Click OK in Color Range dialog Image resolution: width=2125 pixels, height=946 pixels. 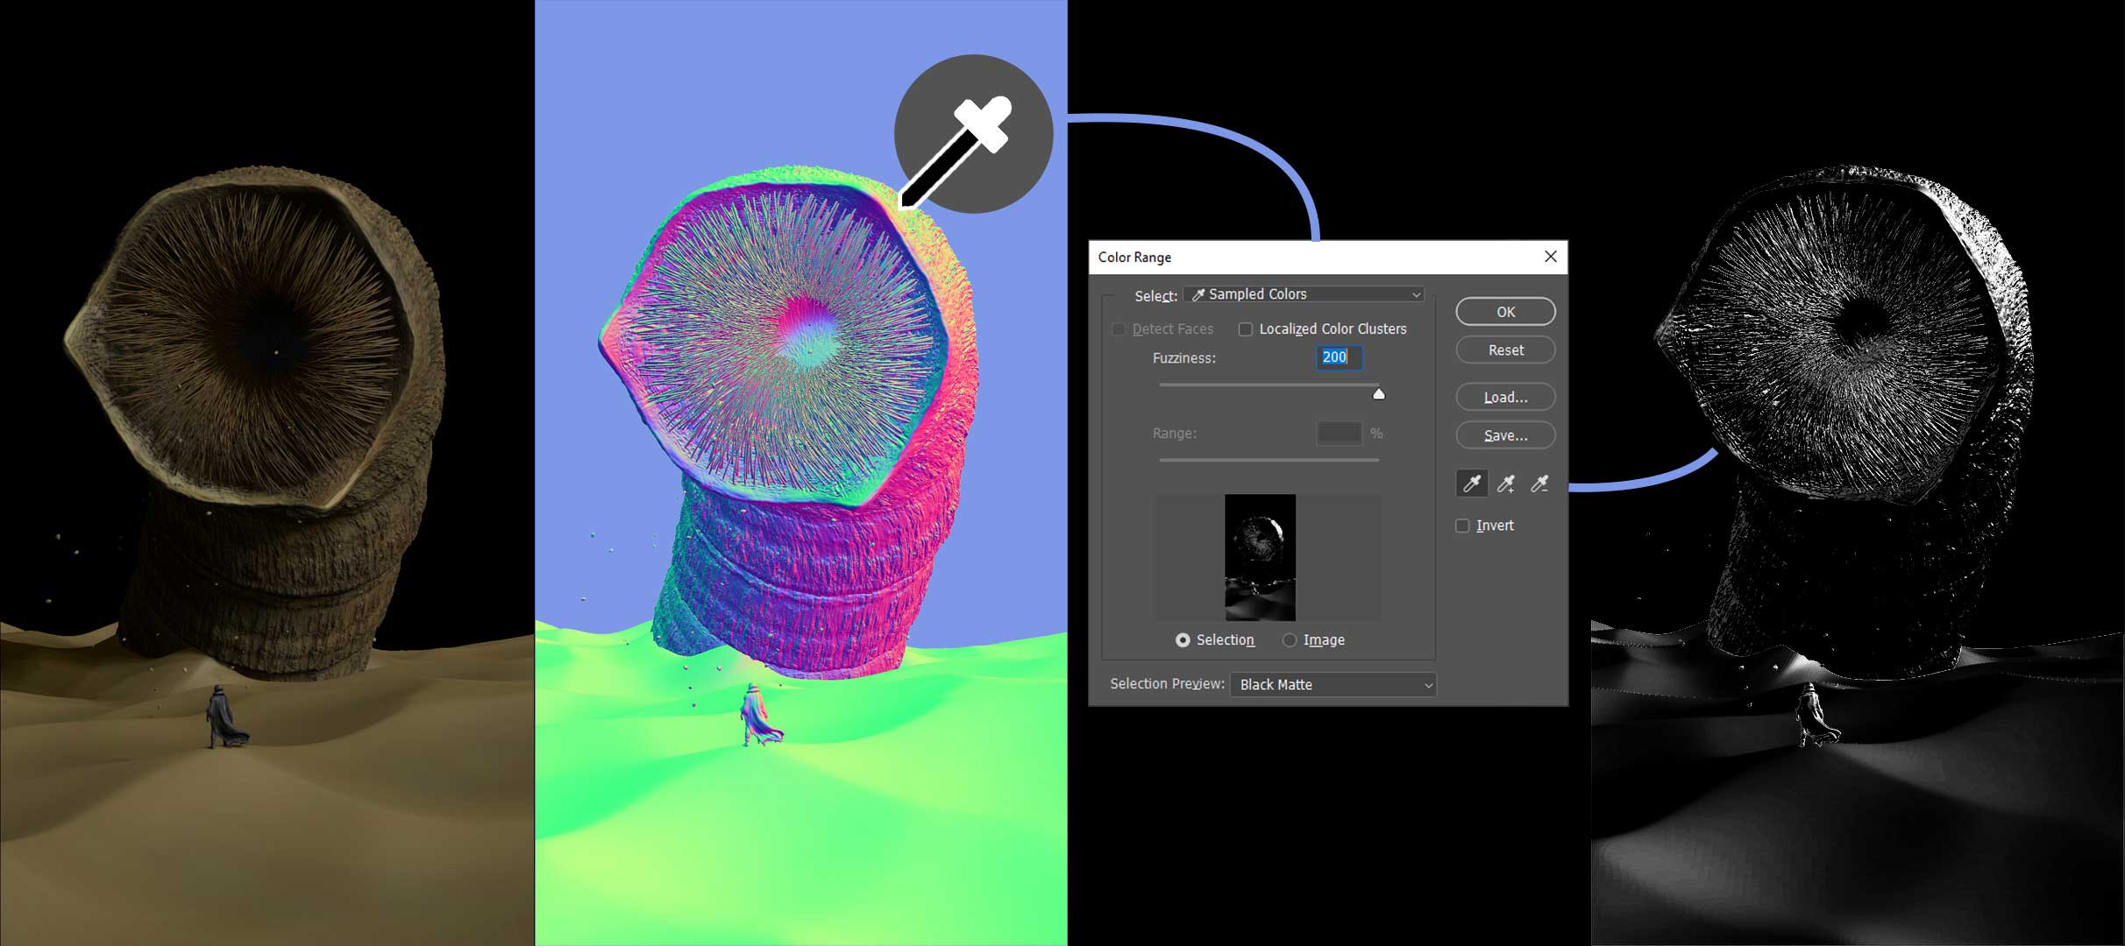[1505, 312]
